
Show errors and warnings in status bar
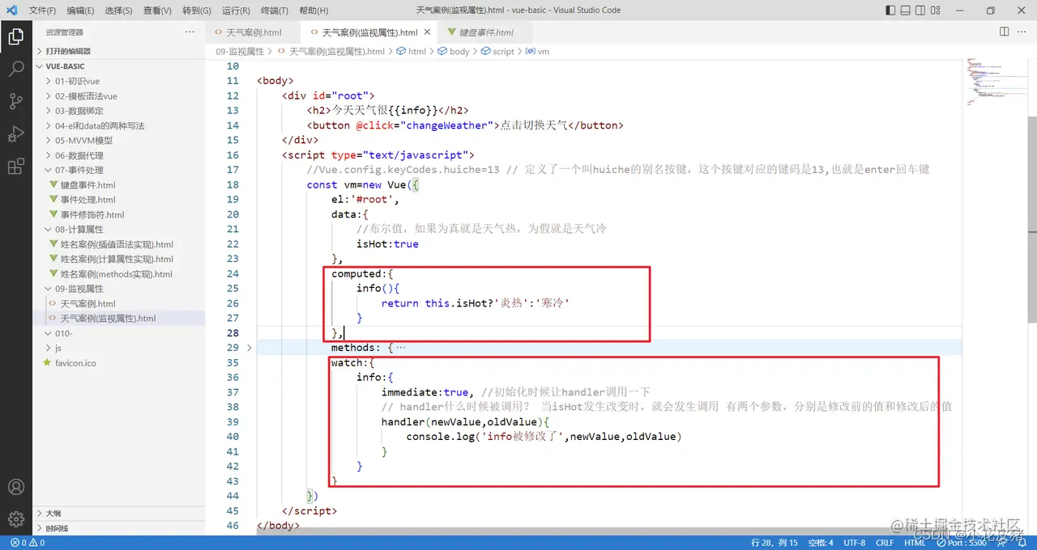click(x=26, y=543)
